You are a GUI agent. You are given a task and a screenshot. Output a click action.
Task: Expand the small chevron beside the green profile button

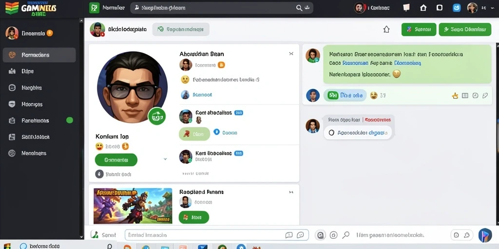pos(165,159)
